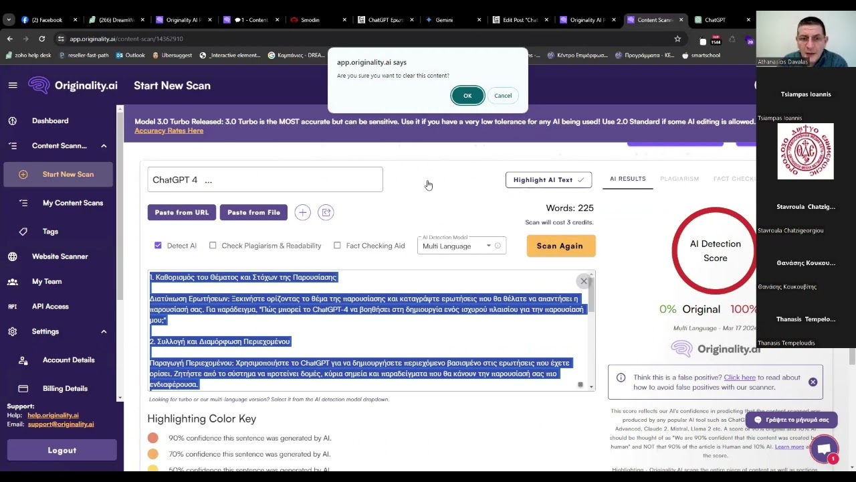Open the AI Detection Model dropdown
The height and width of the screenshot is (482, 856).
[x=461, y=246]
